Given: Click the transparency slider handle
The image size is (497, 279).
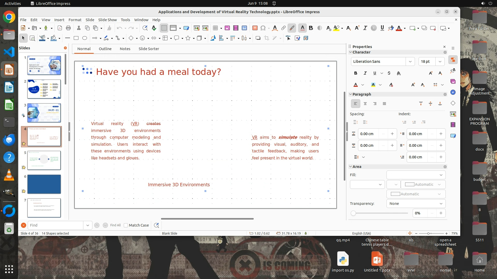Looking at the screenshot, I should click(x=353, y=213).
